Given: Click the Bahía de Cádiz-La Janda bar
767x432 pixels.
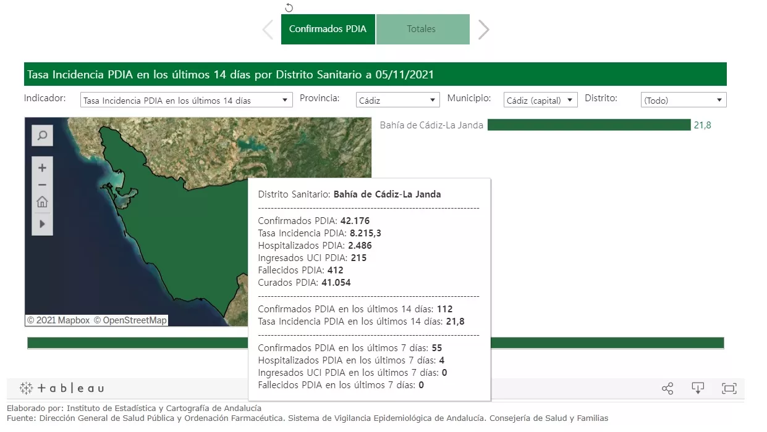Looking at the screenshot, I should coord(588,125).
